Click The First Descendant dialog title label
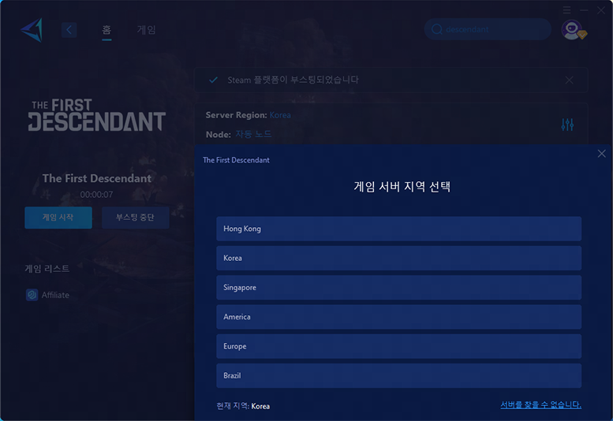Viewport: 613px width, 421px height. [236, 160]
